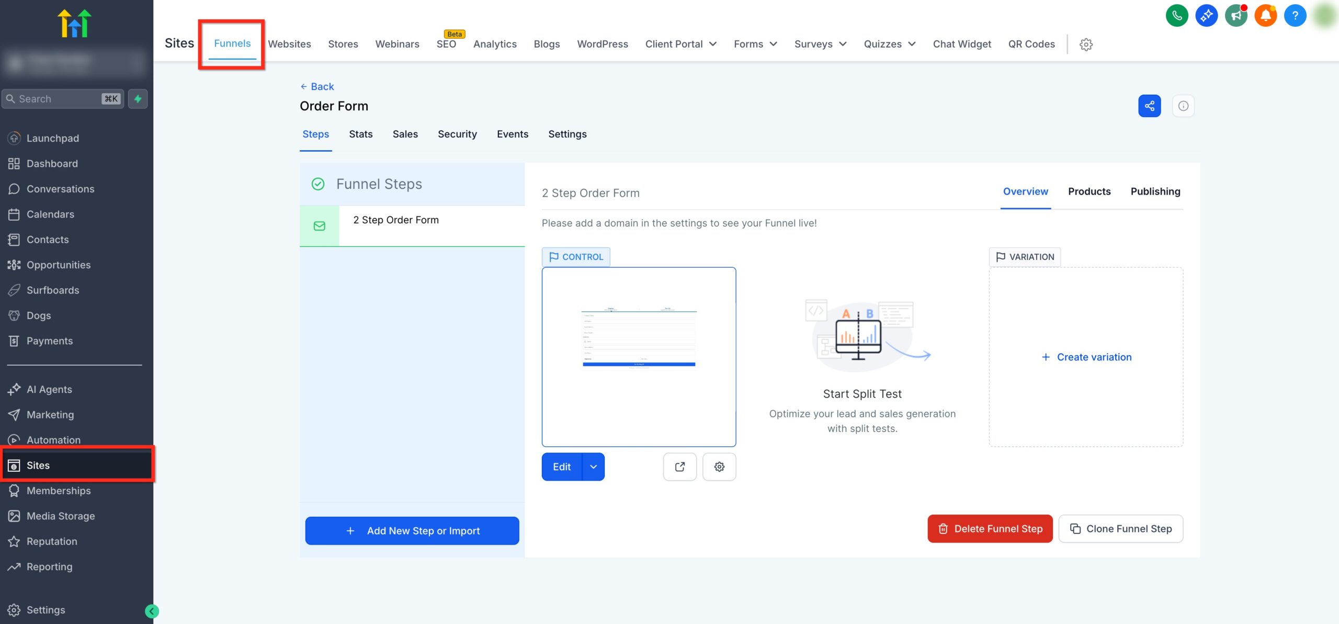
Task: Open the Stats tab of Order Form
Action: tap(360, 134)
